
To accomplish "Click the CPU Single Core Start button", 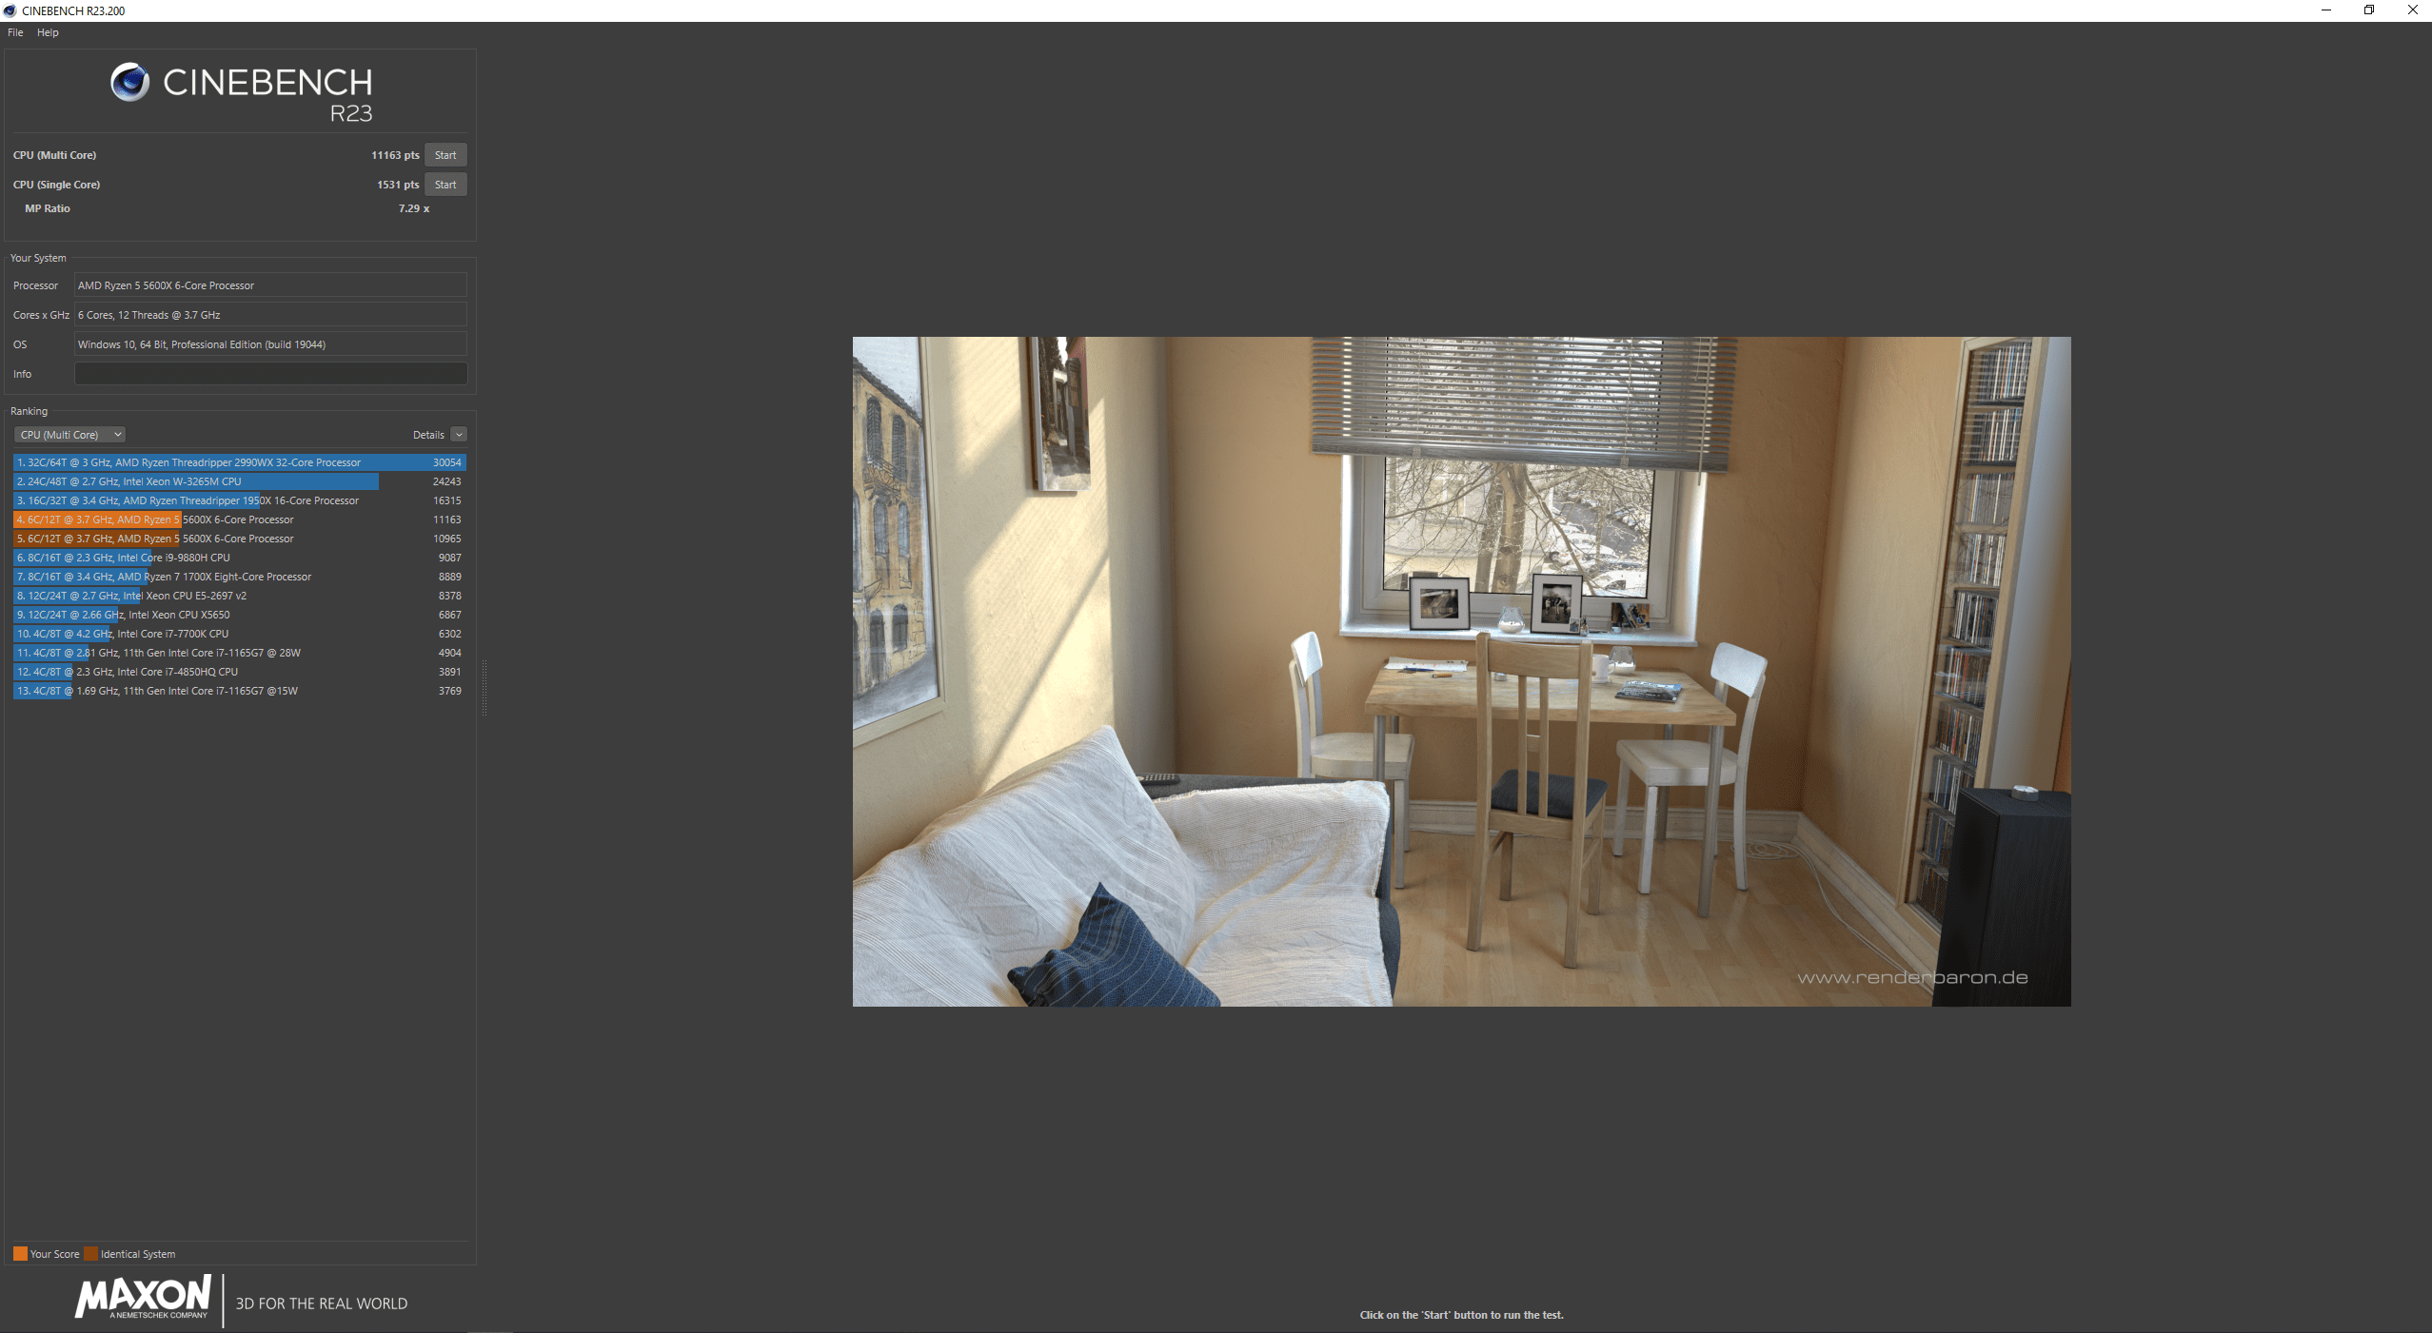I will pos(445,184).
